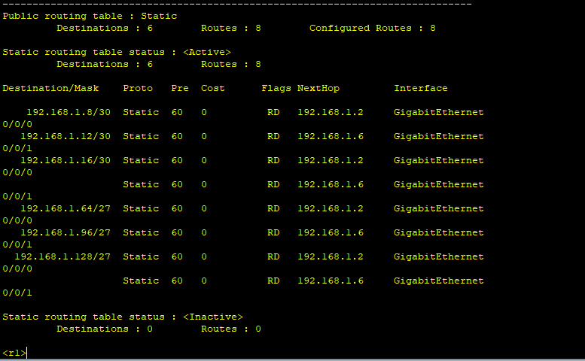The height and width of the screenshot is (361, 585).
Task: Click NextHop 192.168.1.6 in the 192.168.1.12/30 row
Action: coord(331,136)
